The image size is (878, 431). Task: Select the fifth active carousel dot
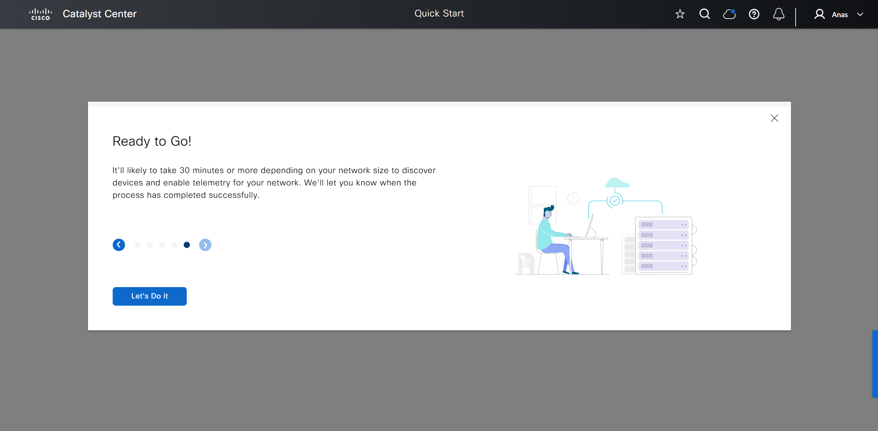pos(187,245)
